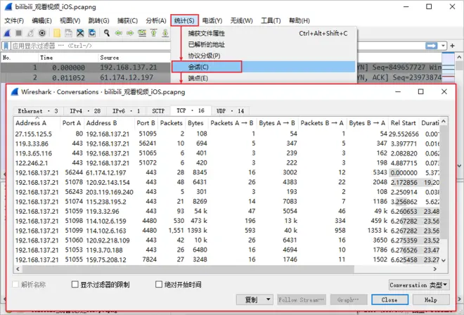This screenshot has width=464, height=315.
Task: Switch to the IPv6 · 1 tab
Action: (126, 111)
